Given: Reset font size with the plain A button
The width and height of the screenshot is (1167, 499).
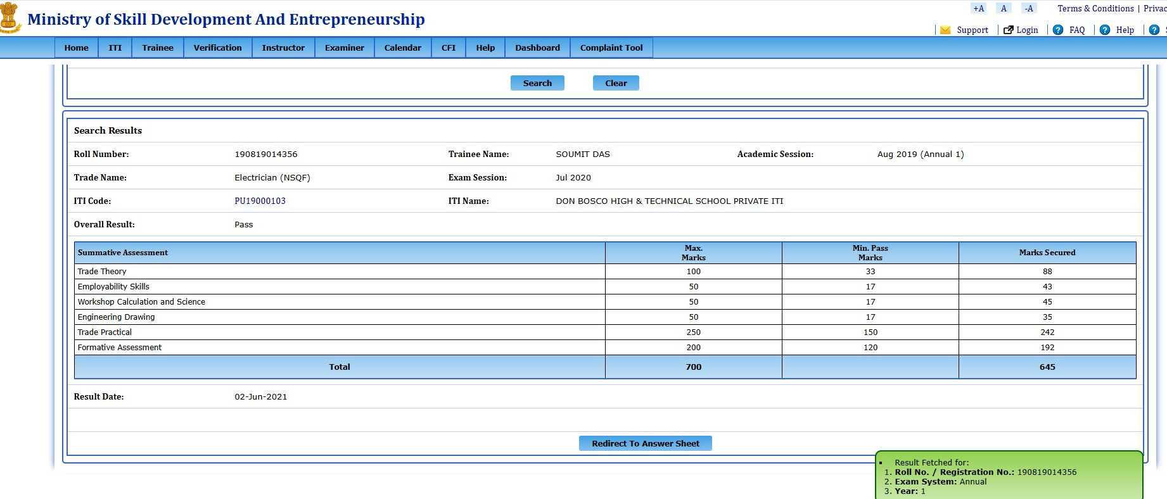Looking at the screenshot, I should click(1004, 8).
